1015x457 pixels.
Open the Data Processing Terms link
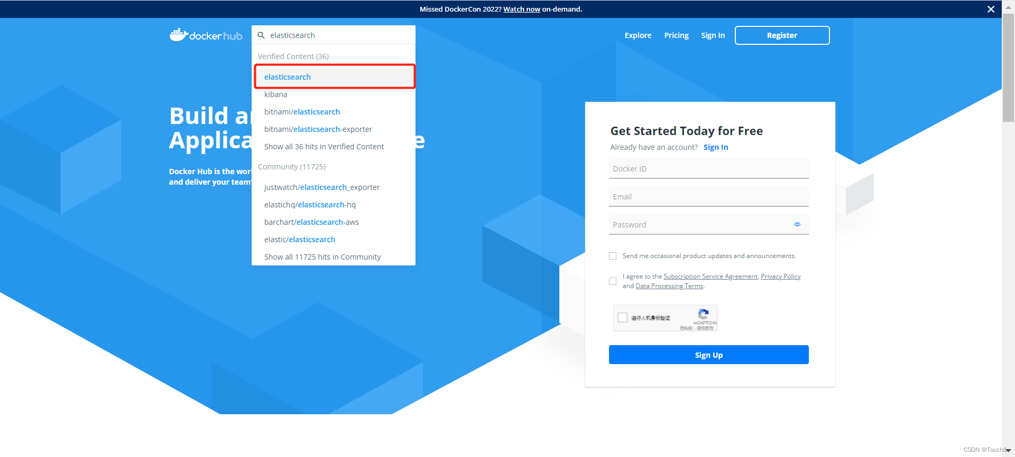click(x=669, y=286)
